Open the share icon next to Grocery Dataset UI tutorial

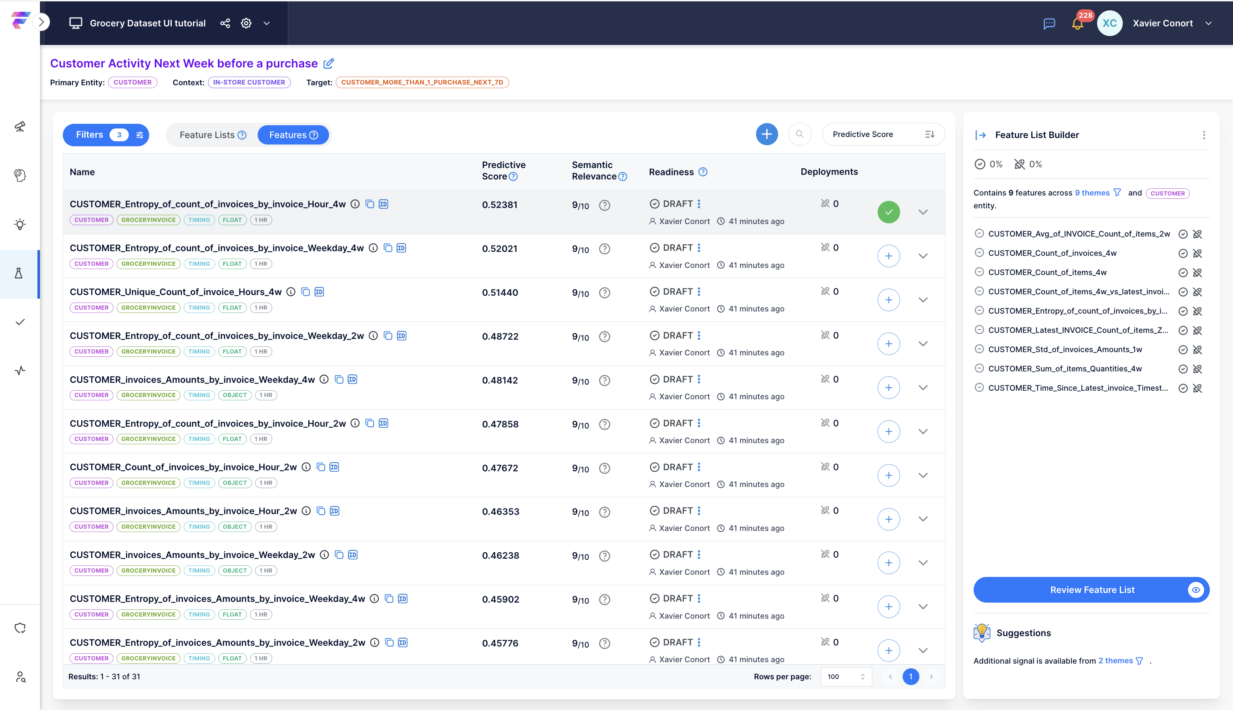tap(225, 24)
